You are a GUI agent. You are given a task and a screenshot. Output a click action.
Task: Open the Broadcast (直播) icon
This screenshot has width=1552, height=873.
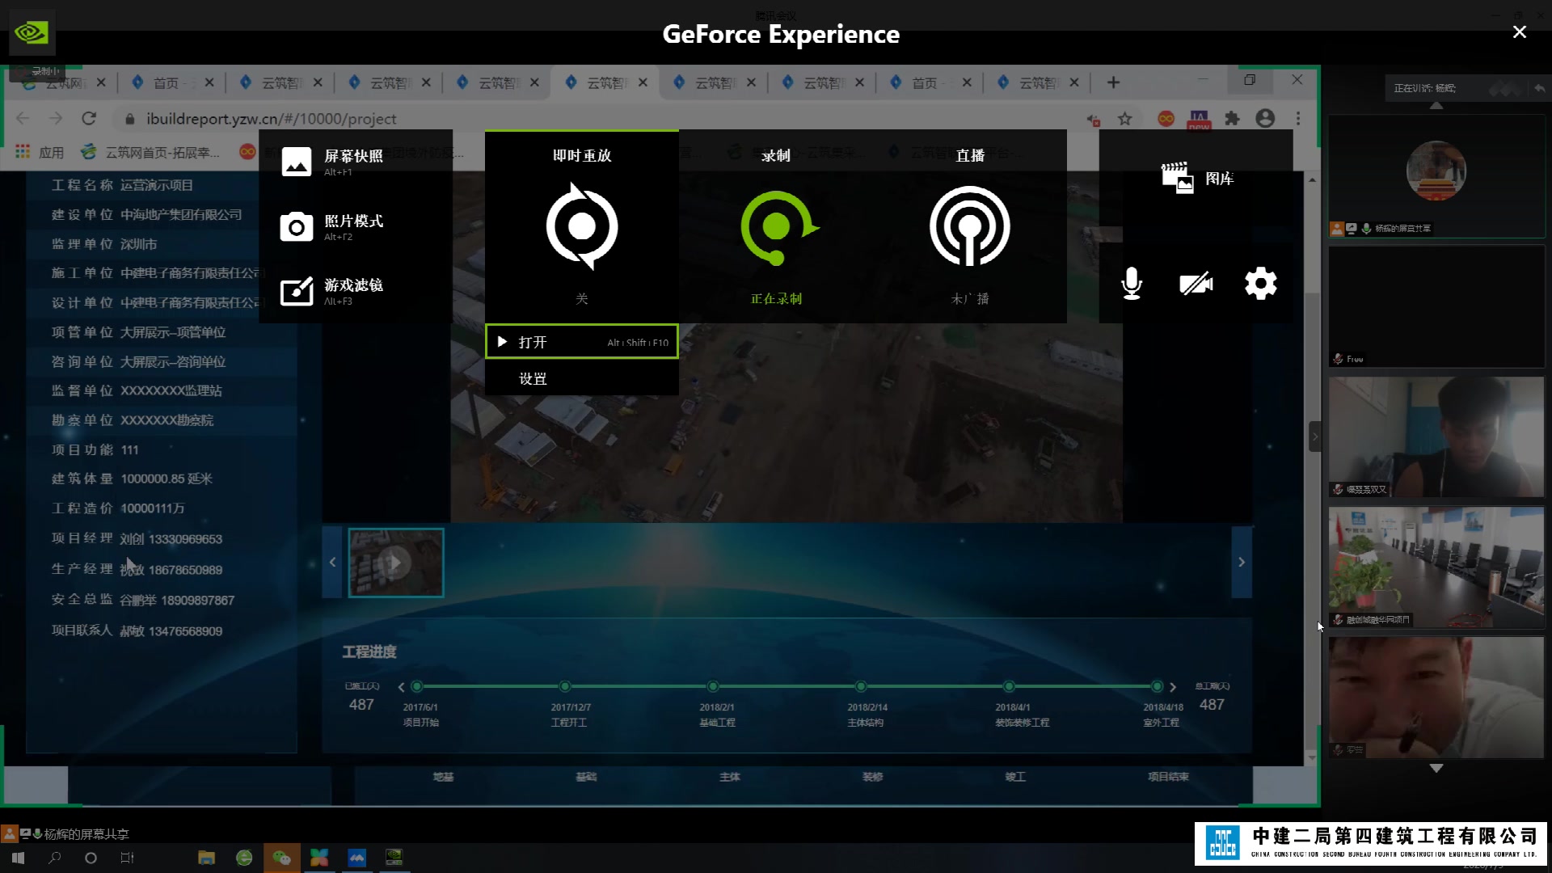tap(970, 226)
